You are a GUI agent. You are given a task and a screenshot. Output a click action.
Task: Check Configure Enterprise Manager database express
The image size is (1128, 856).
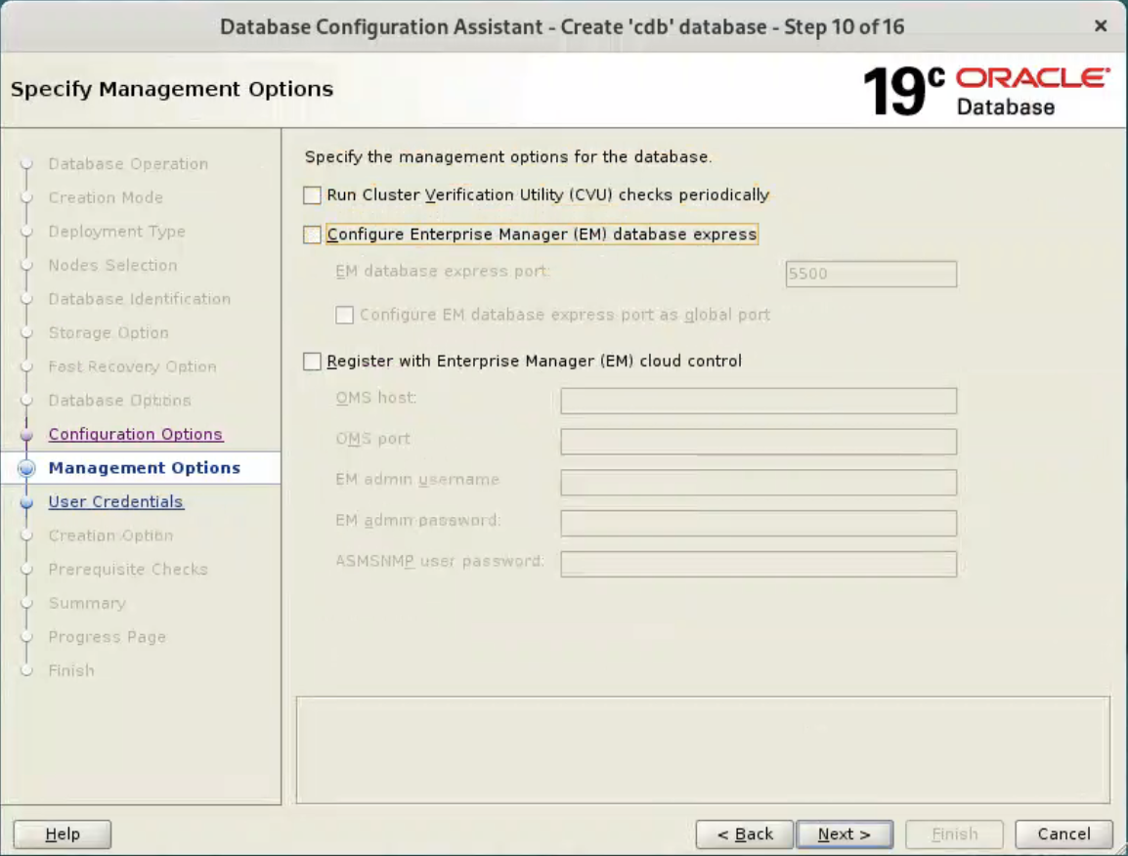[312, 235]
